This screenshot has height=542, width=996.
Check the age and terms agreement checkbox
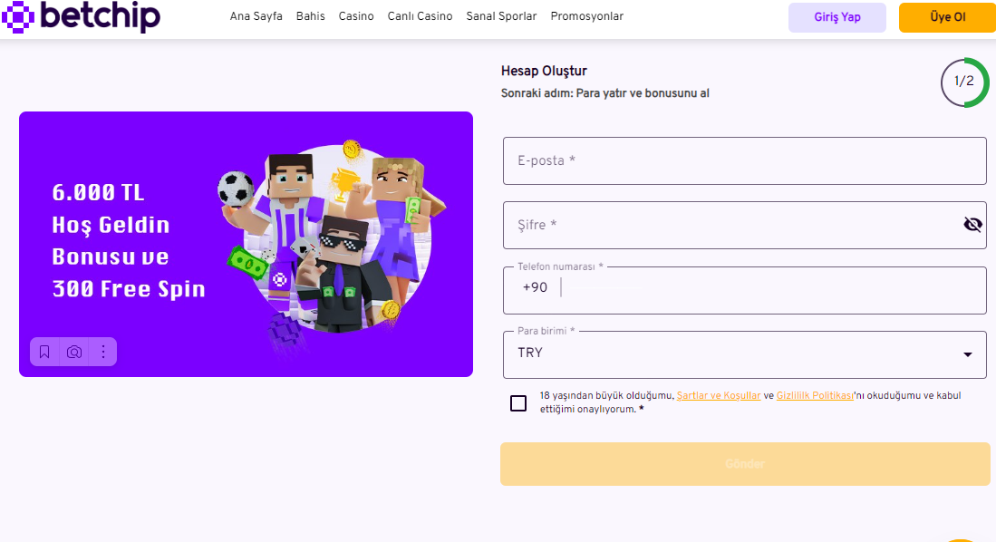pos(518,402)
